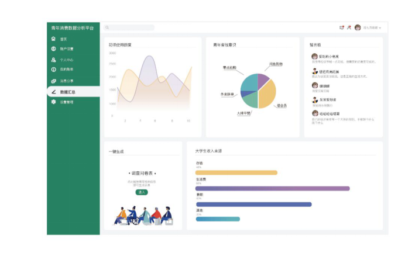Click the 外卖拼单 pie label
This screenshot has height=277, width=405.
coord(227,95)
